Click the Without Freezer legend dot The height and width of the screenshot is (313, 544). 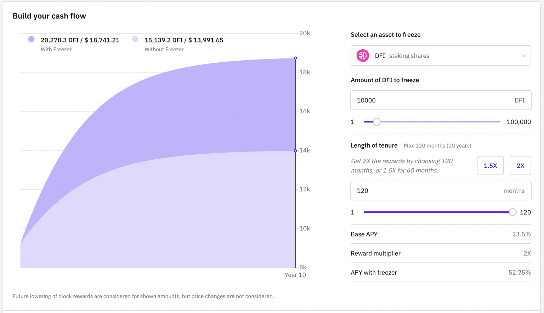135,39
